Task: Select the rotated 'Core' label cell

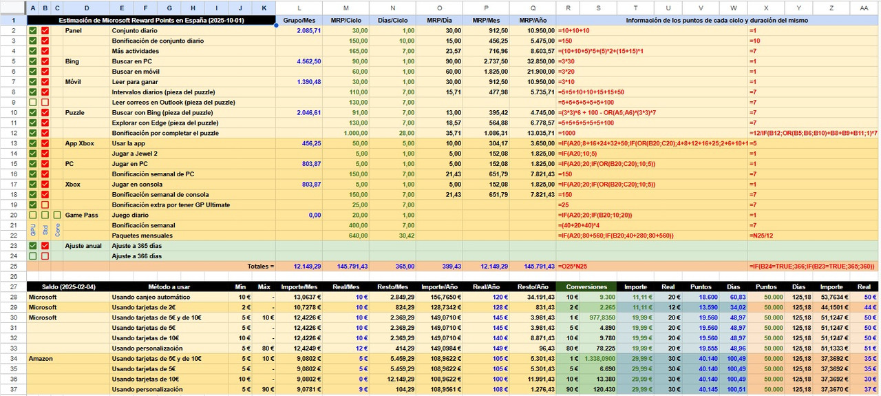Action: [57, 230]
